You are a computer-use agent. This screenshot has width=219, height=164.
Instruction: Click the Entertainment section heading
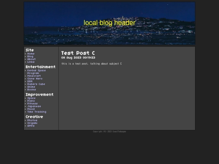point(41,67)
